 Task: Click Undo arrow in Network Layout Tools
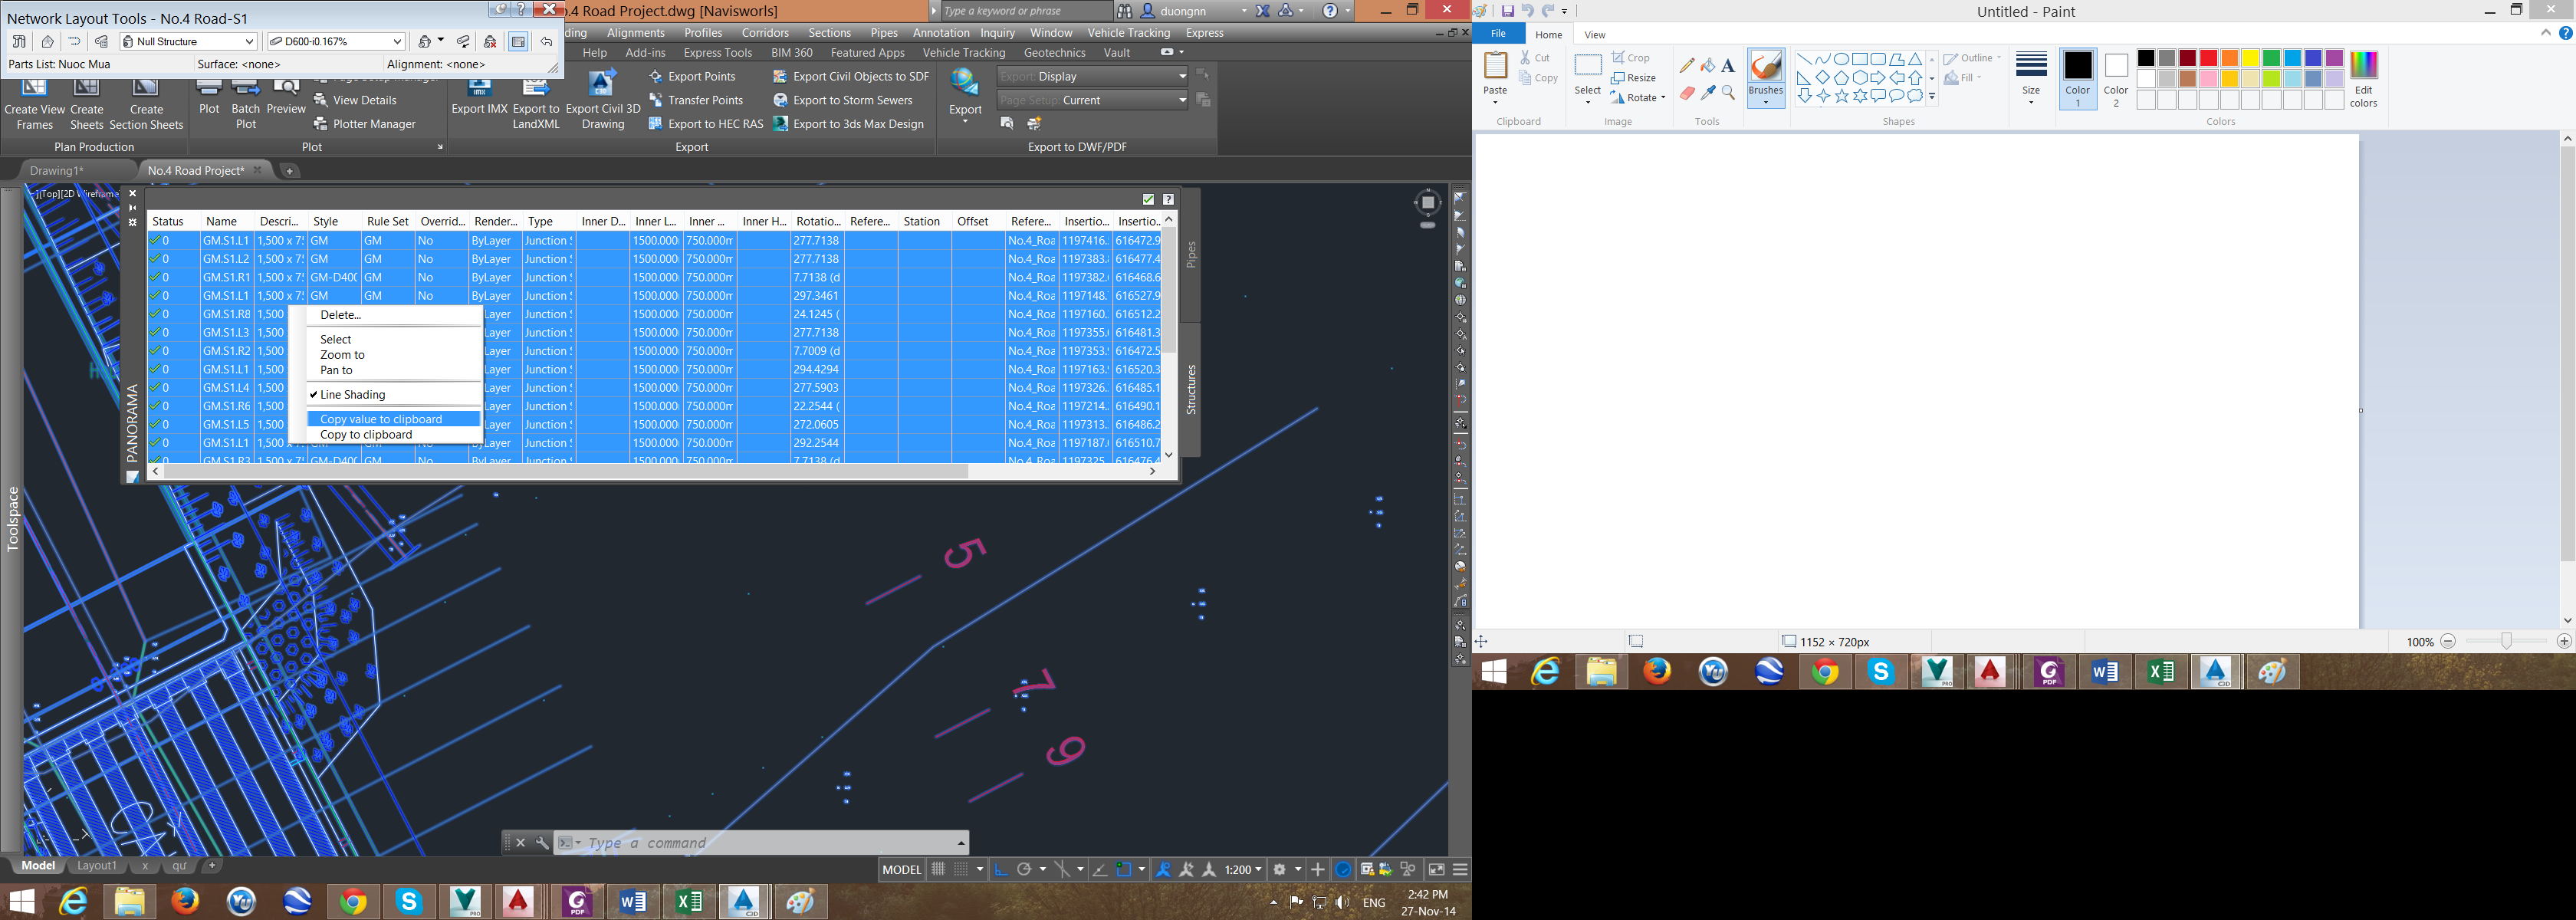546,42
